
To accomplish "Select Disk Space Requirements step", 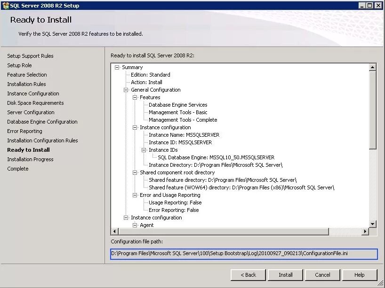I will click(35, 103).
